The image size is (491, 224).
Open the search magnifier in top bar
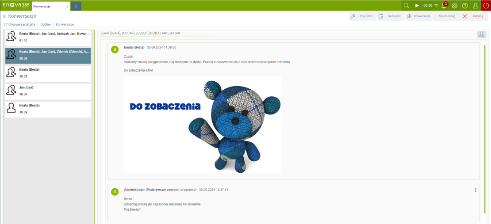[x=407, y=6]
